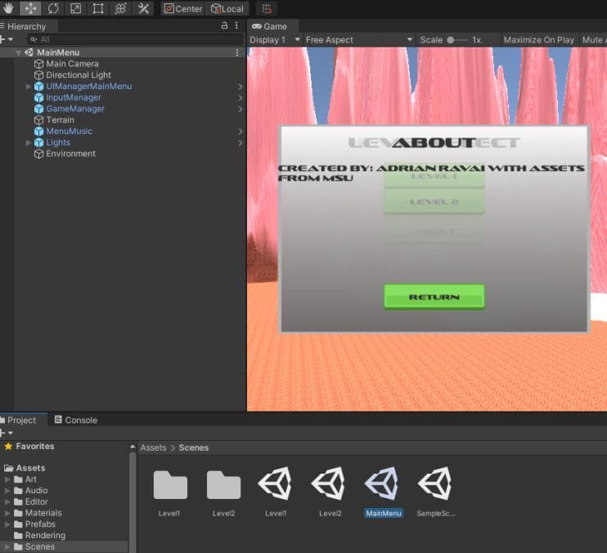Select Level1 folder thumbnail
The image size is (607, 553).
[170, 485]
